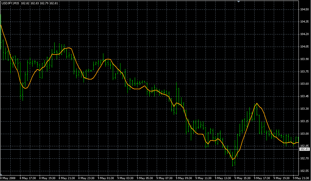Click the 104.05 price scale label
311x181 pixels.
pyautogui.click(x=304, y=47)
